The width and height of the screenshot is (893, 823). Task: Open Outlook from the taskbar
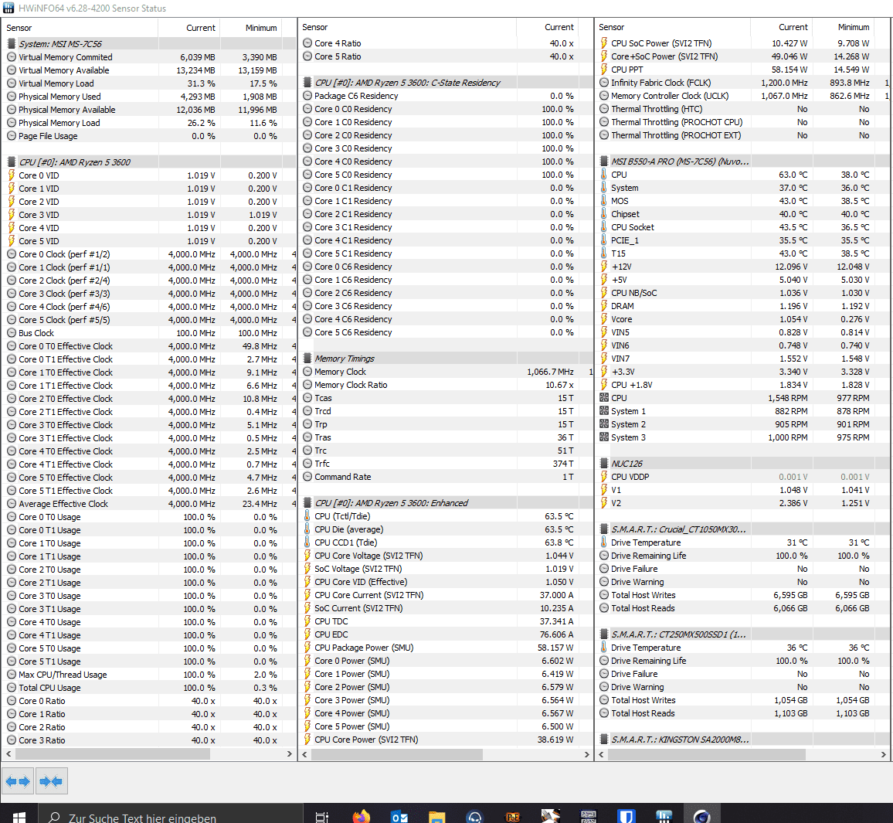(399, 817)
